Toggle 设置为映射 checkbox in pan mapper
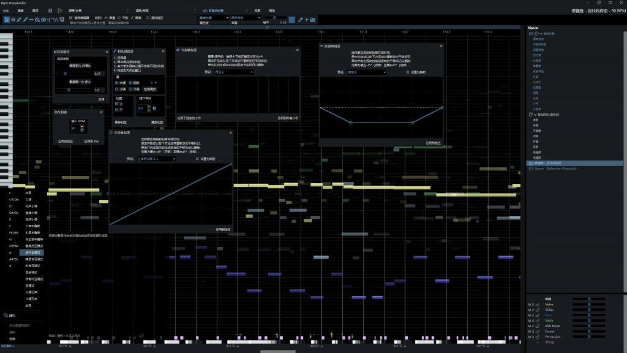This screenshot has width=627, height=353. click(197, 159)
